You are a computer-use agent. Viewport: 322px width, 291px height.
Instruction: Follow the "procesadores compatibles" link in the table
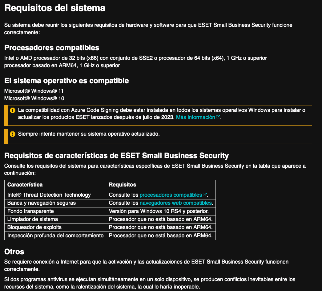(x=171, y=195)
